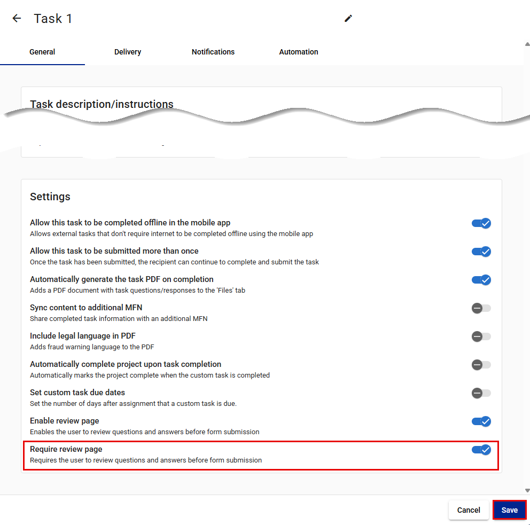Toggle the Enable review page switch
Image resolution: width=530 pixels, height=525 pixels.
[x=481, y=421]
